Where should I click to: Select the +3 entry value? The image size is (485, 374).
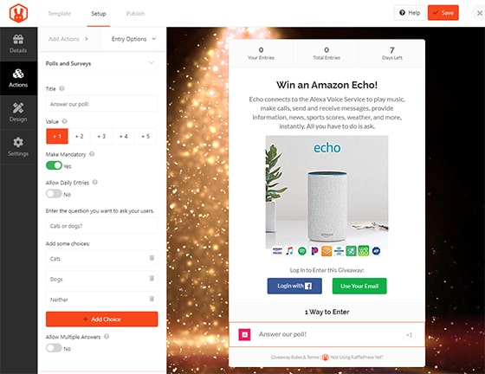click(x=101, y=136)
